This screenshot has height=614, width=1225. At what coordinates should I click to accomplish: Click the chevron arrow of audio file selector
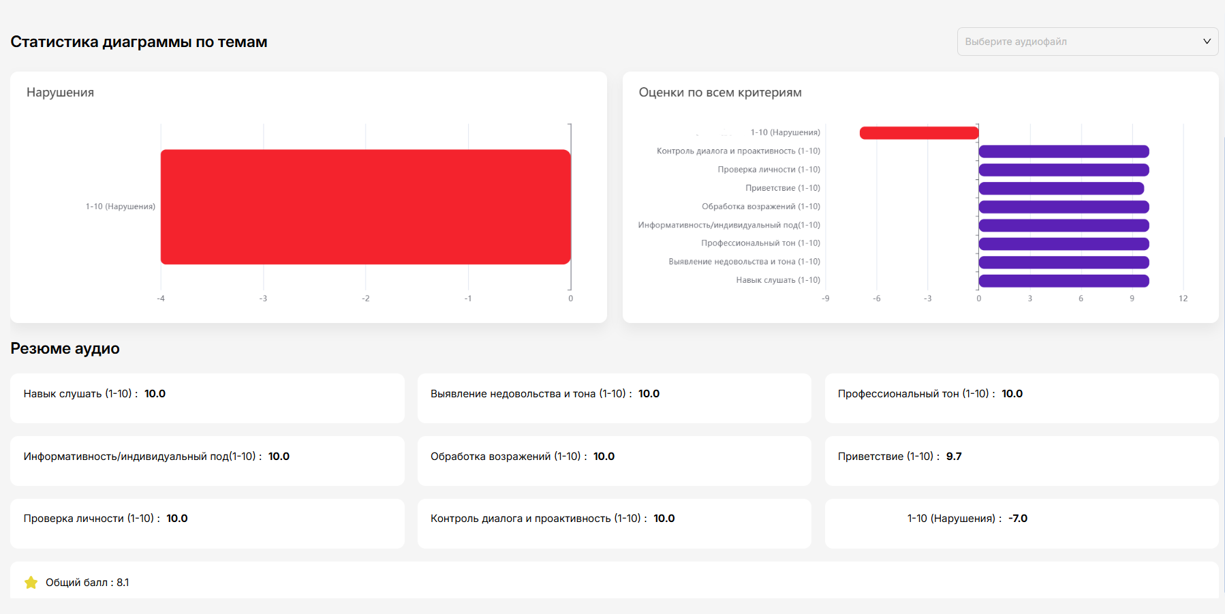click(1207, 42)
